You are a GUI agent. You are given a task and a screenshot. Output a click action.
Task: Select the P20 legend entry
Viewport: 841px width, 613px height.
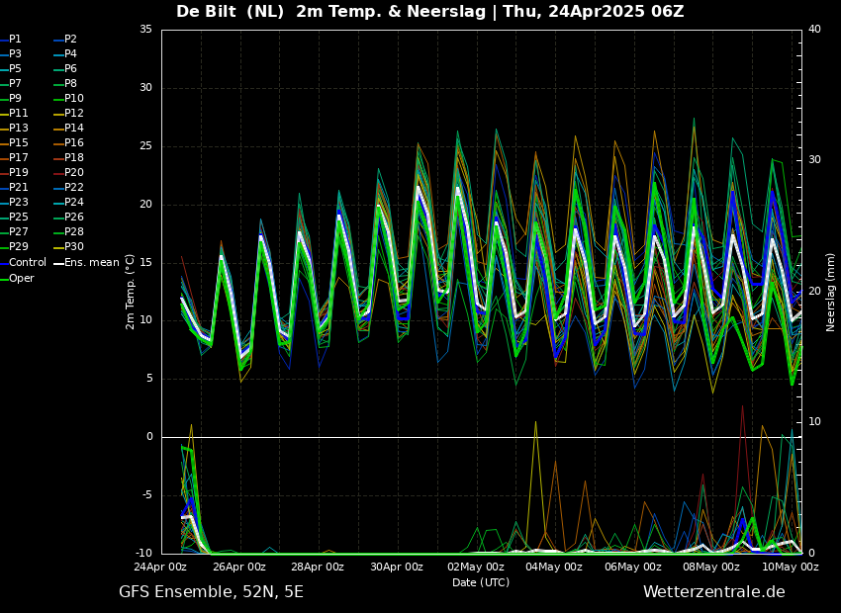coord(73,173)
